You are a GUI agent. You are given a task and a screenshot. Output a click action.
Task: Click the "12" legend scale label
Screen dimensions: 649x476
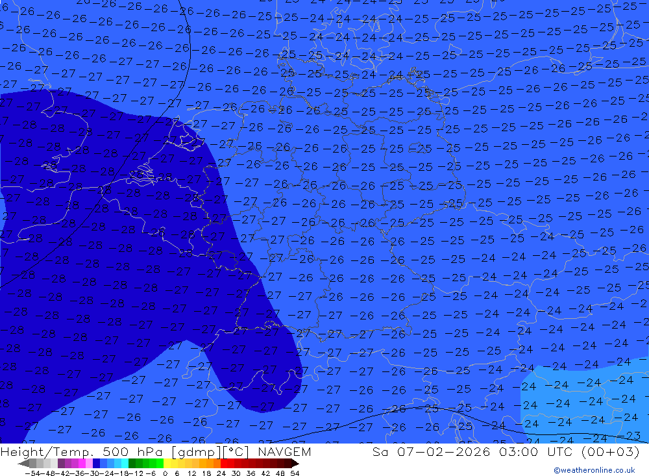click(192, 473)
